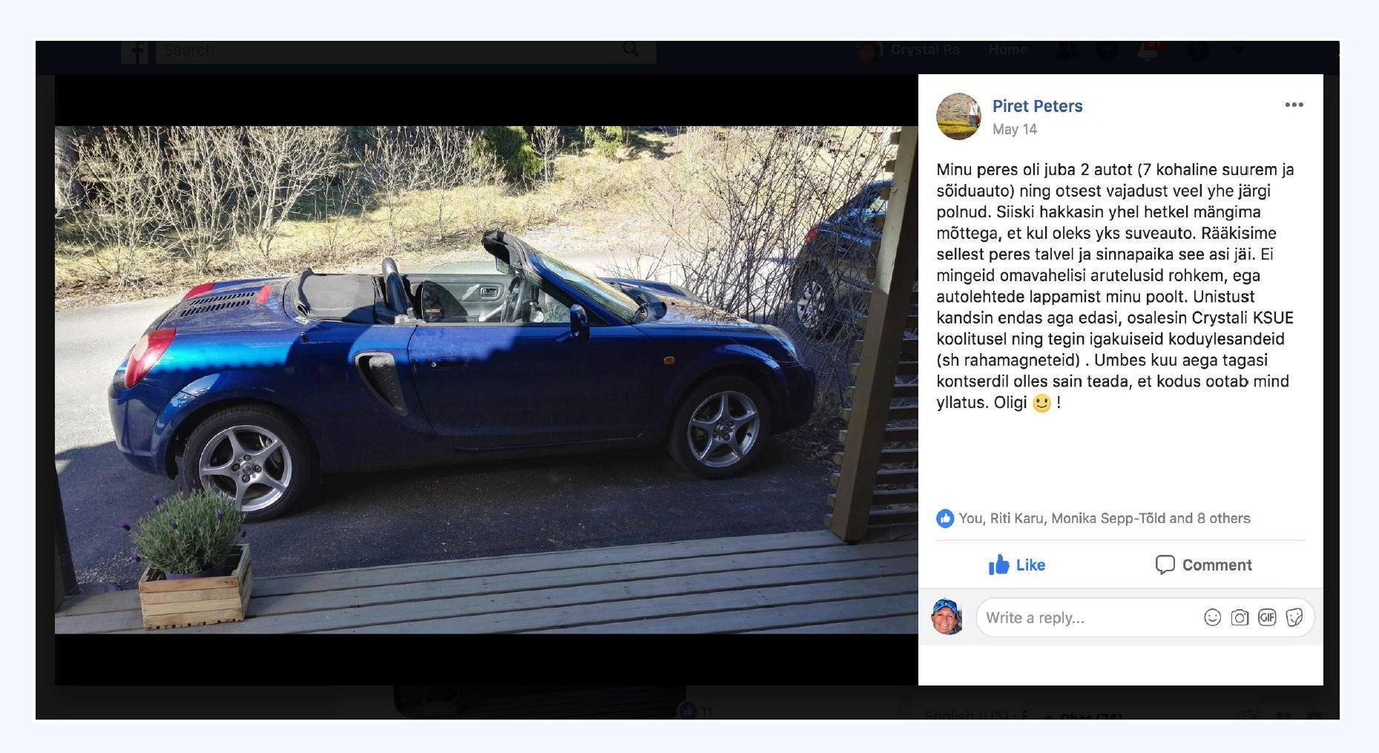Like Piret Peters' photo post

tap(1016, 565)
